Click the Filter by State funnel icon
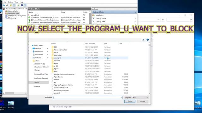 pos(93,22)
